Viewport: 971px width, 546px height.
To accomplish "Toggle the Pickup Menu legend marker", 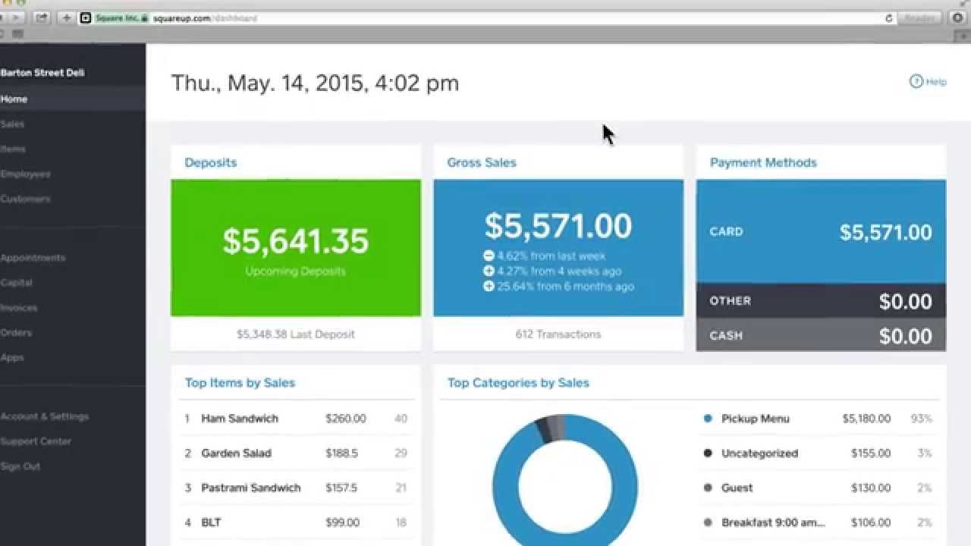I will pos(709,418).
